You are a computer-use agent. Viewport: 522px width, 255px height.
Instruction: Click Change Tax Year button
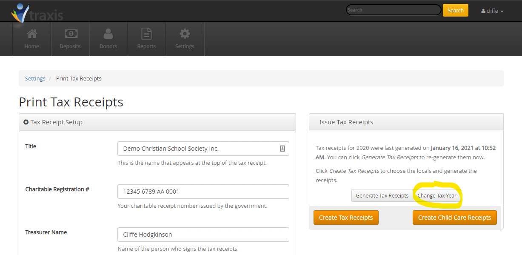pyautogui.click(x=437, y=195)
